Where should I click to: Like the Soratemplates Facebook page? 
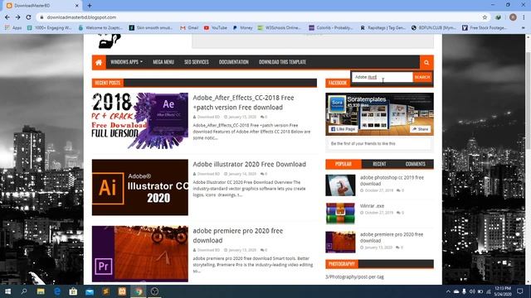[x=343, y=129]
